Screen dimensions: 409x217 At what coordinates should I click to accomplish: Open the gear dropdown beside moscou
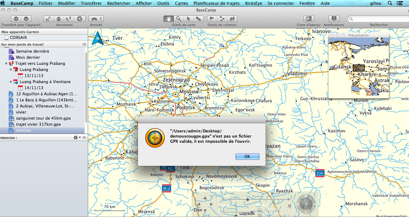(x=77, y=138)
